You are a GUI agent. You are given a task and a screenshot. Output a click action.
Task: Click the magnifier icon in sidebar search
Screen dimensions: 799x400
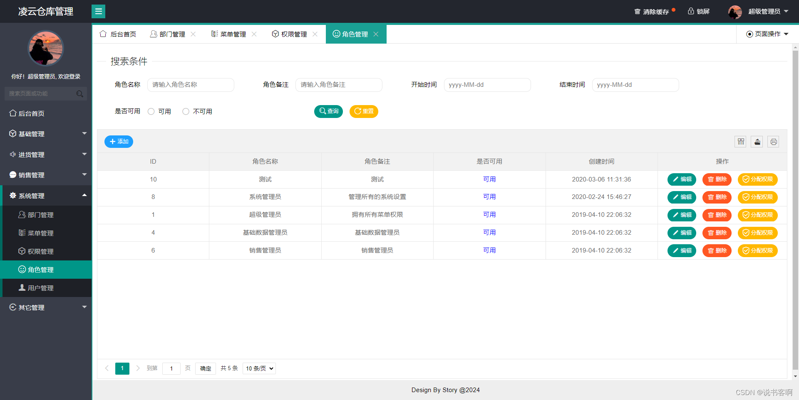[x=79, y=94]
